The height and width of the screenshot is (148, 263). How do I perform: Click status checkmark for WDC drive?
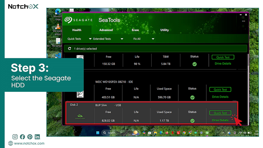click(192, 97)
